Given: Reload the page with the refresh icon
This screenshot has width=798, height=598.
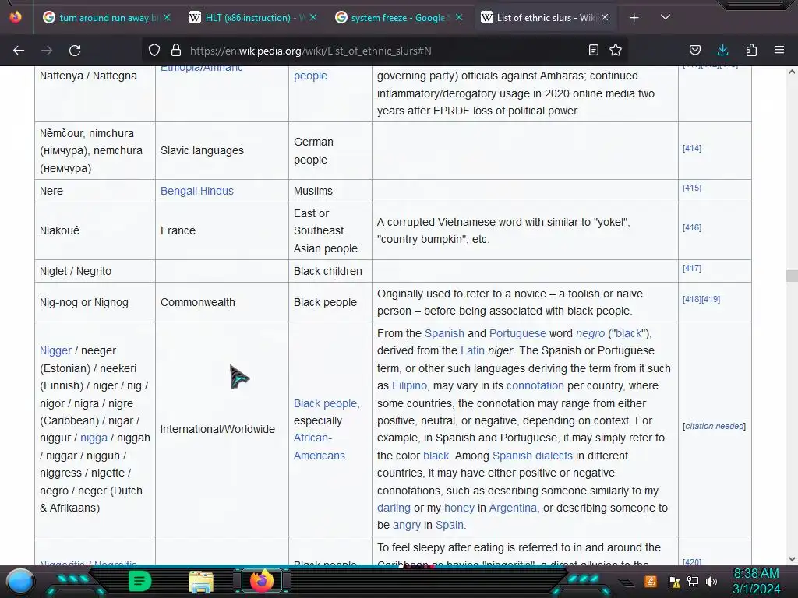Looking at the screenshot, I should pyautogui.click(x=75, y=51).
